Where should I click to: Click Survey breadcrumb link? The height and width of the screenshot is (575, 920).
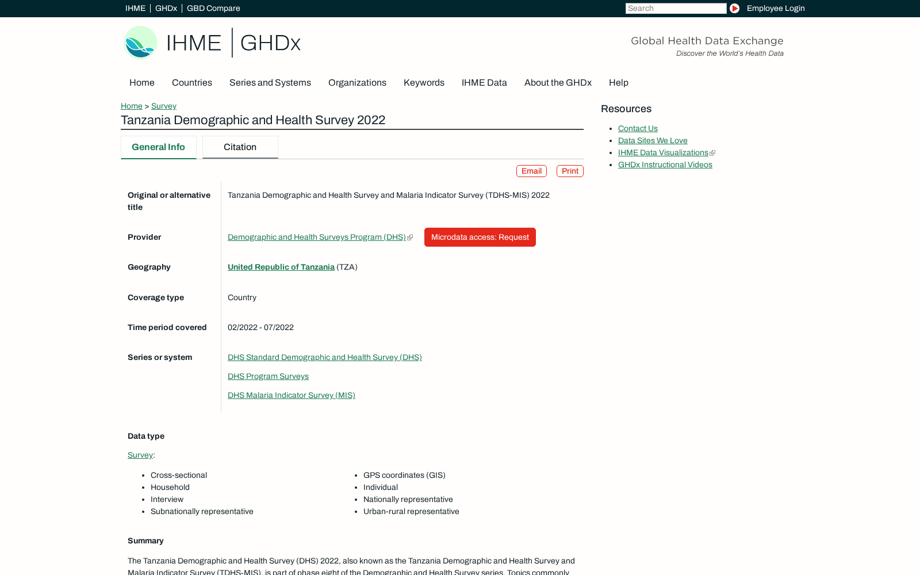click(x=164, y=106)
